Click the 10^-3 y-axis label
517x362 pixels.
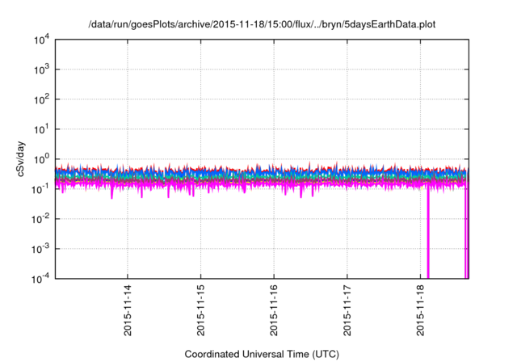[41, 249]
